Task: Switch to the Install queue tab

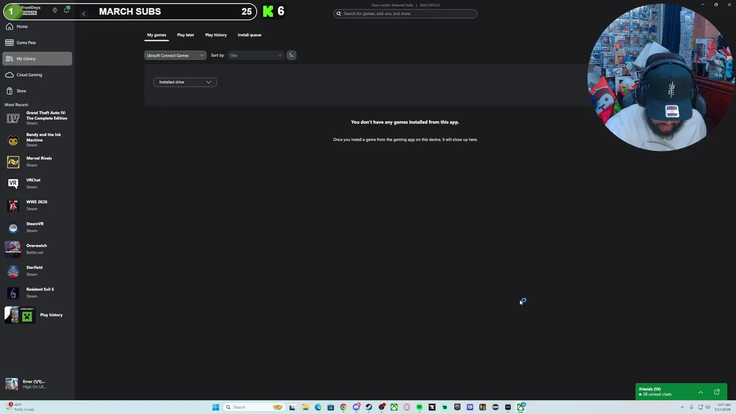Action: coord(250,35)
